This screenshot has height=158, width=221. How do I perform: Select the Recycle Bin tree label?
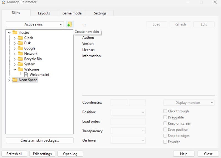coord(33,59)
